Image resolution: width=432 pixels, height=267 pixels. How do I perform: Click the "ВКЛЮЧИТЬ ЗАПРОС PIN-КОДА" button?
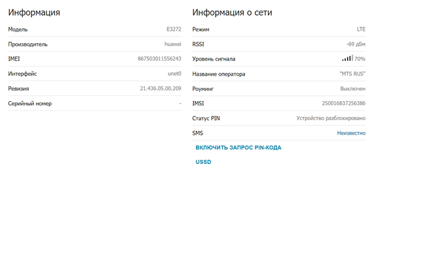coord(239,148)
